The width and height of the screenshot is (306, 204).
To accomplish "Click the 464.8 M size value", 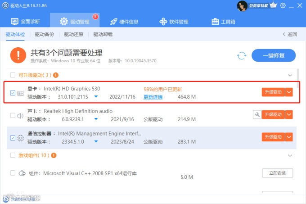I will click(x=187, y=97).
